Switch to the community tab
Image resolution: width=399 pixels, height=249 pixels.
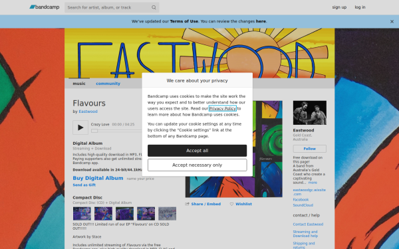click(x=108, y=84)
